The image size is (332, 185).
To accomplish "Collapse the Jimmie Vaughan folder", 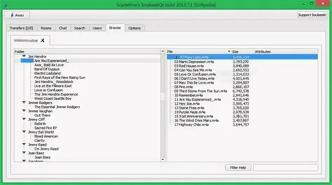I will click(24, 111).
